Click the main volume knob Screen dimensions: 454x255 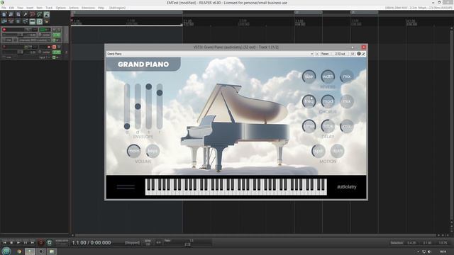pos(134,151)
